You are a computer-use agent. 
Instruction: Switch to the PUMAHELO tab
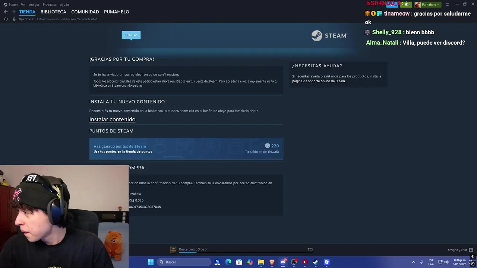click(117, 12)
